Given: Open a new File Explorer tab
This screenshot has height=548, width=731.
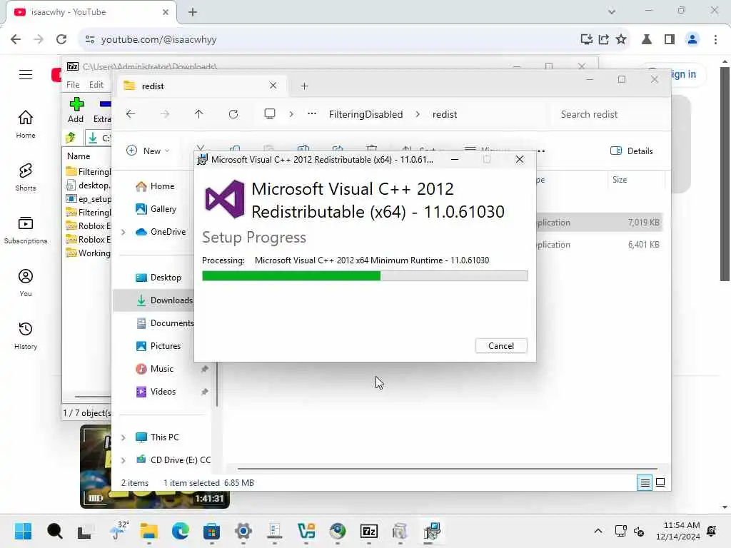Looking at the screenshot, I should [304, 86].
